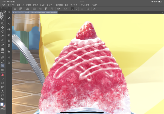The image size is (164, 114).
Task: Select the Eyedropper tool
Action: click(x=3, y=40)
